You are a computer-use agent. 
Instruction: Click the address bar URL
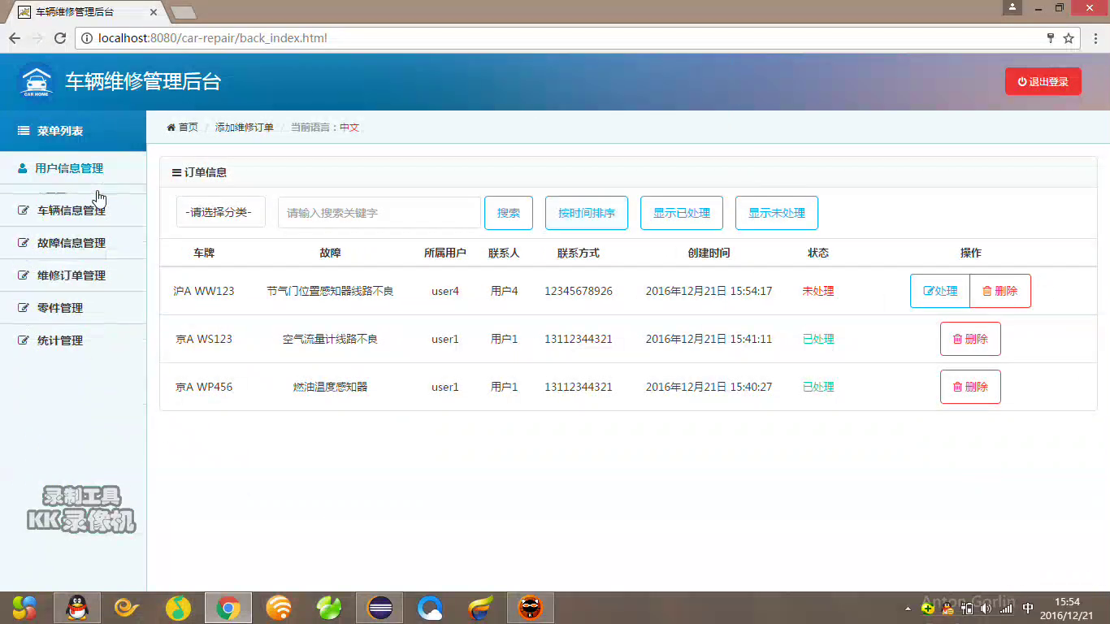(212, 38)
